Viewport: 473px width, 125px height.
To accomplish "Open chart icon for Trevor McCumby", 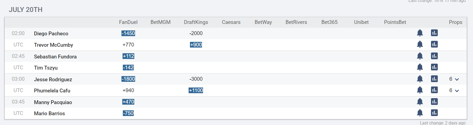I will click(x=434, y=44).
